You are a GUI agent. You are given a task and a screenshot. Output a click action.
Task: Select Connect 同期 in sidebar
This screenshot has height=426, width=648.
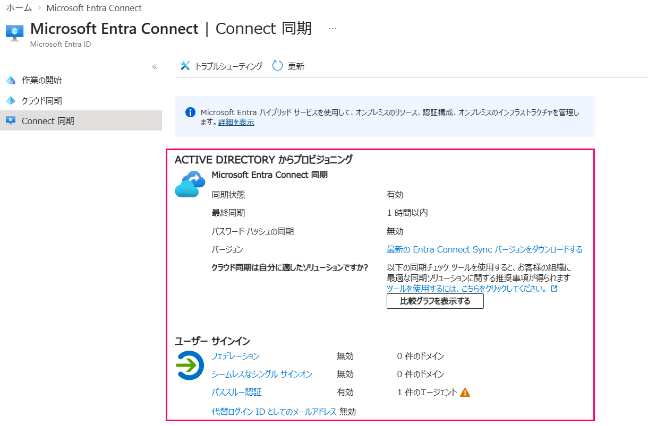pos(81,121)
